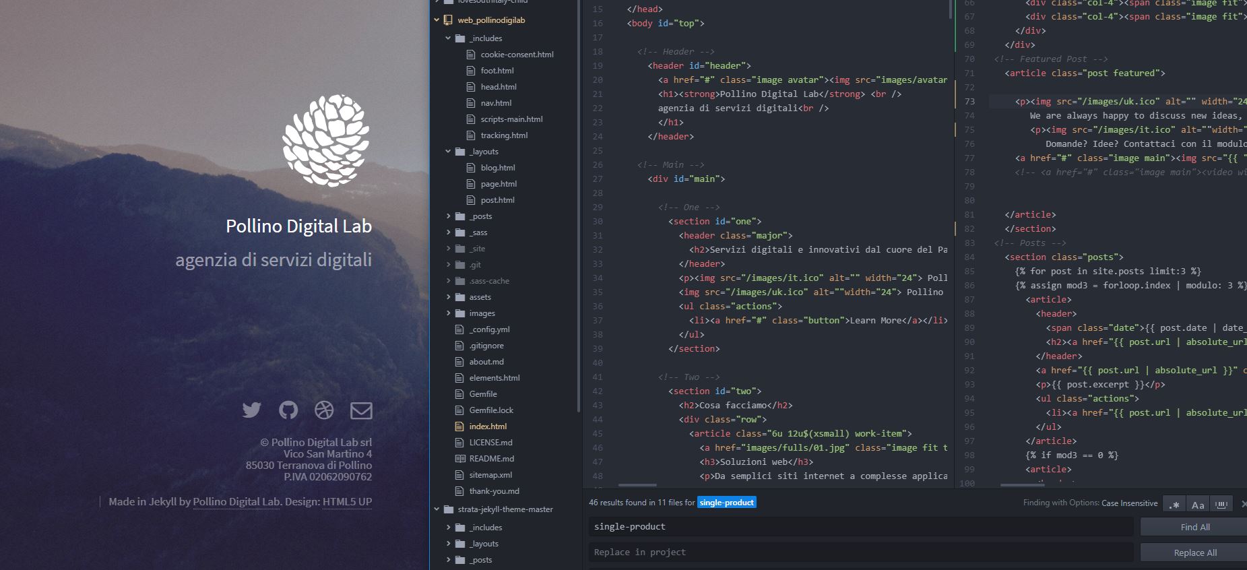
Task: Open index.html in the file tree
Action: point(488,426)
